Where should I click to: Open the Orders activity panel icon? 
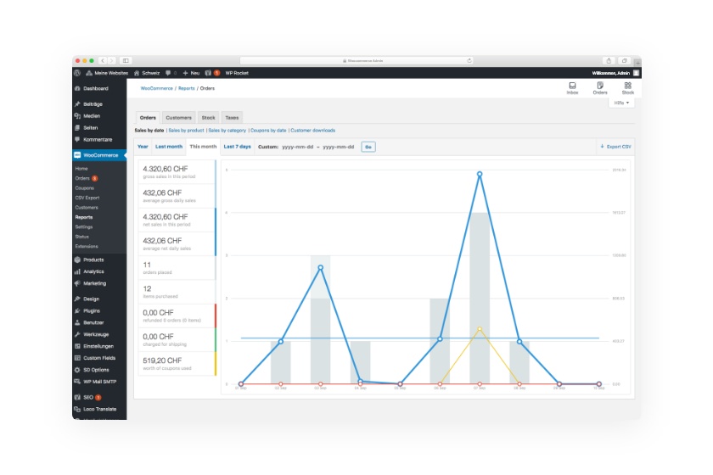600,88
